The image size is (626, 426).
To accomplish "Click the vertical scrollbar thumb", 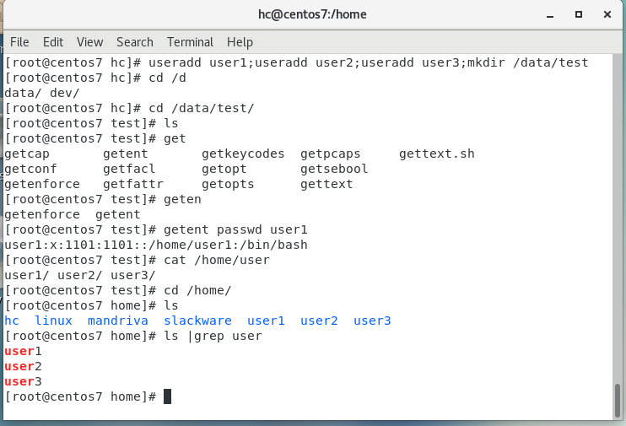I will click(618, 396).
